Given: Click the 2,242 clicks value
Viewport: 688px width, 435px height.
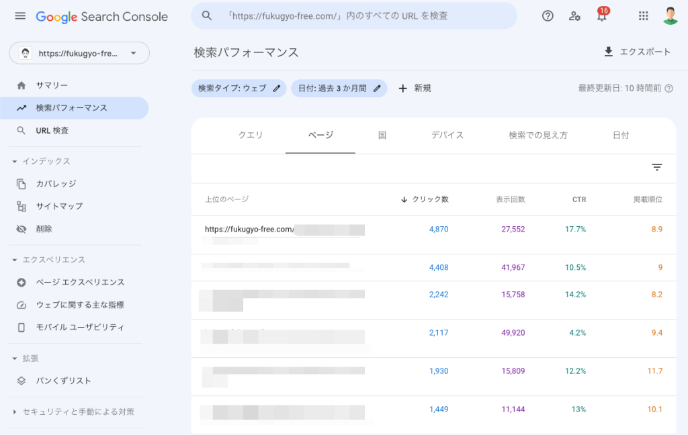Looking at the screenshot, I should click(x=439, y=295).
